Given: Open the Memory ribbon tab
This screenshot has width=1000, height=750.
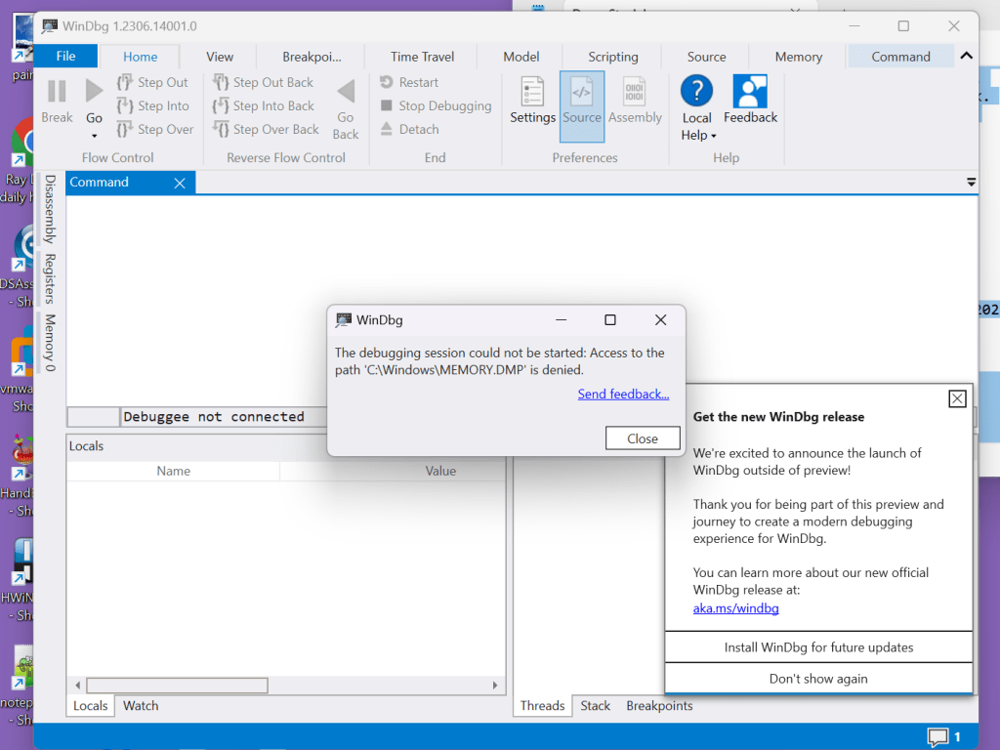Looking at the screenshot, I should [x=799, y=57].
